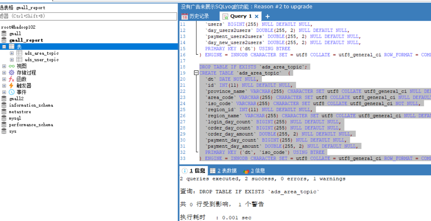This screenshot has width=431, height=221.
Task: Expand the stored procedures (存储过程) folder
Action: pos(4,73)
